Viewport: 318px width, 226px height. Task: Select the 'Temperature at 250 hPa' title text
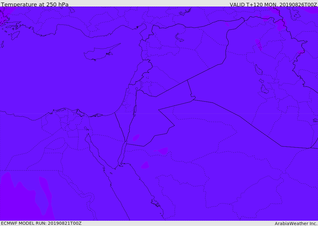pyautogui.click(x=35, y=4)
